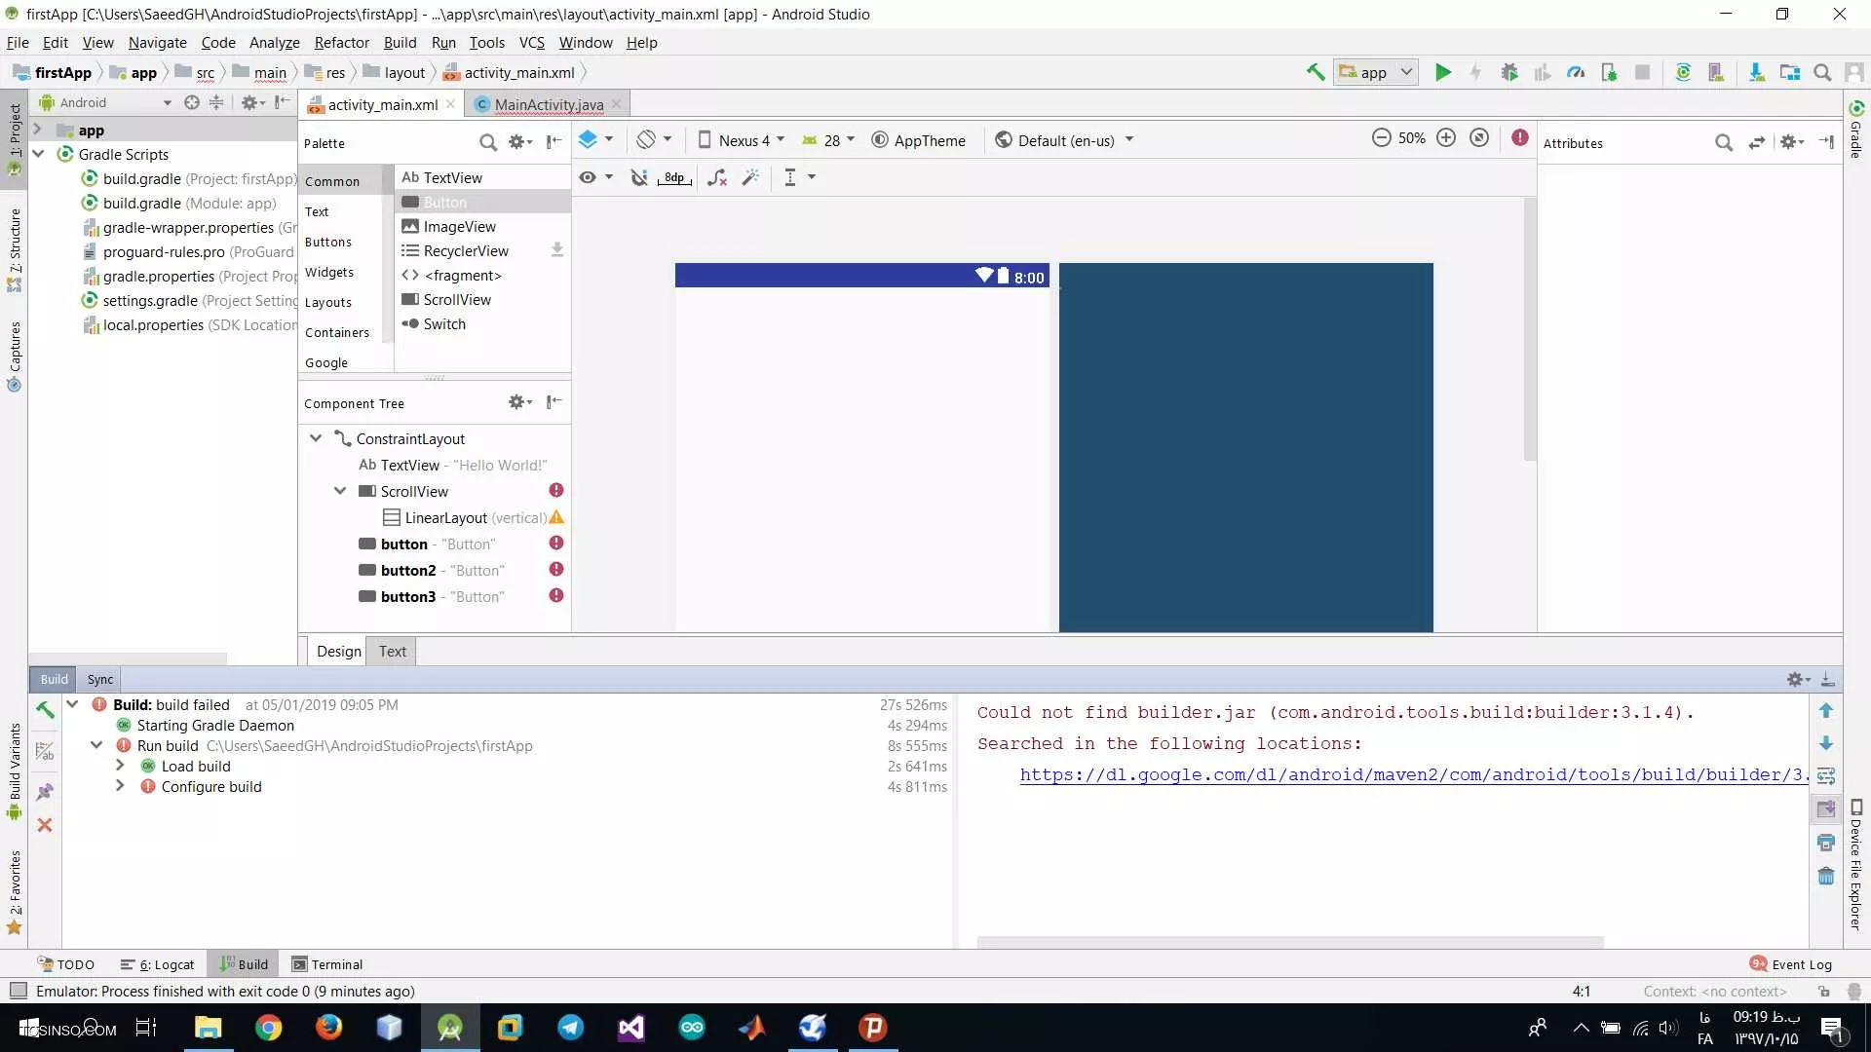Collapse ScrollView in Component Tree
The image size is (1871, 1052).
[340, 491]
